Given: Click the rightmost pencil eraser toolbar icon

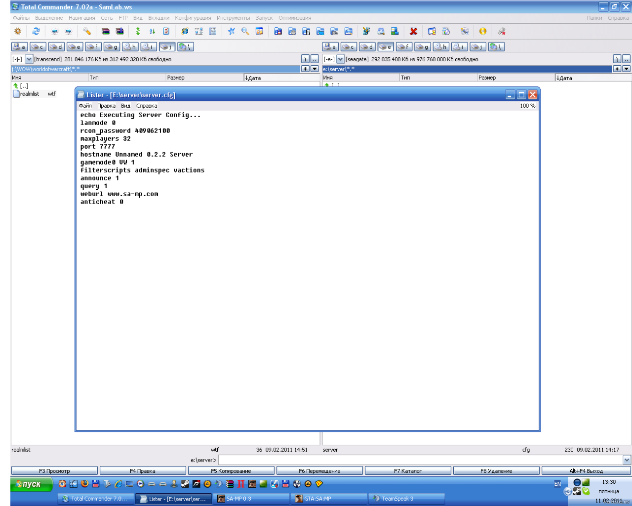Looking at the screenshot, I should pos(502,31).
